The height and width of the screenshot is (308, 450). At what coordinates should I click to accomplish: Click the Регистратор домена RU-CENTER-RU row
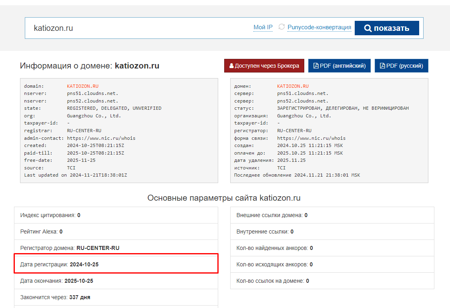point(116,248)
